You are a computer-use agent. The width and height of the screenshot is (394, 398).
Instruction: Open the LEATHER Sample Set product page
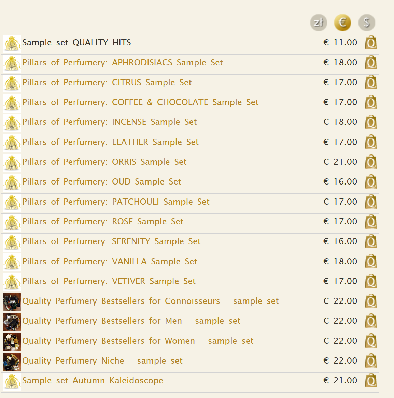(110, 142)
